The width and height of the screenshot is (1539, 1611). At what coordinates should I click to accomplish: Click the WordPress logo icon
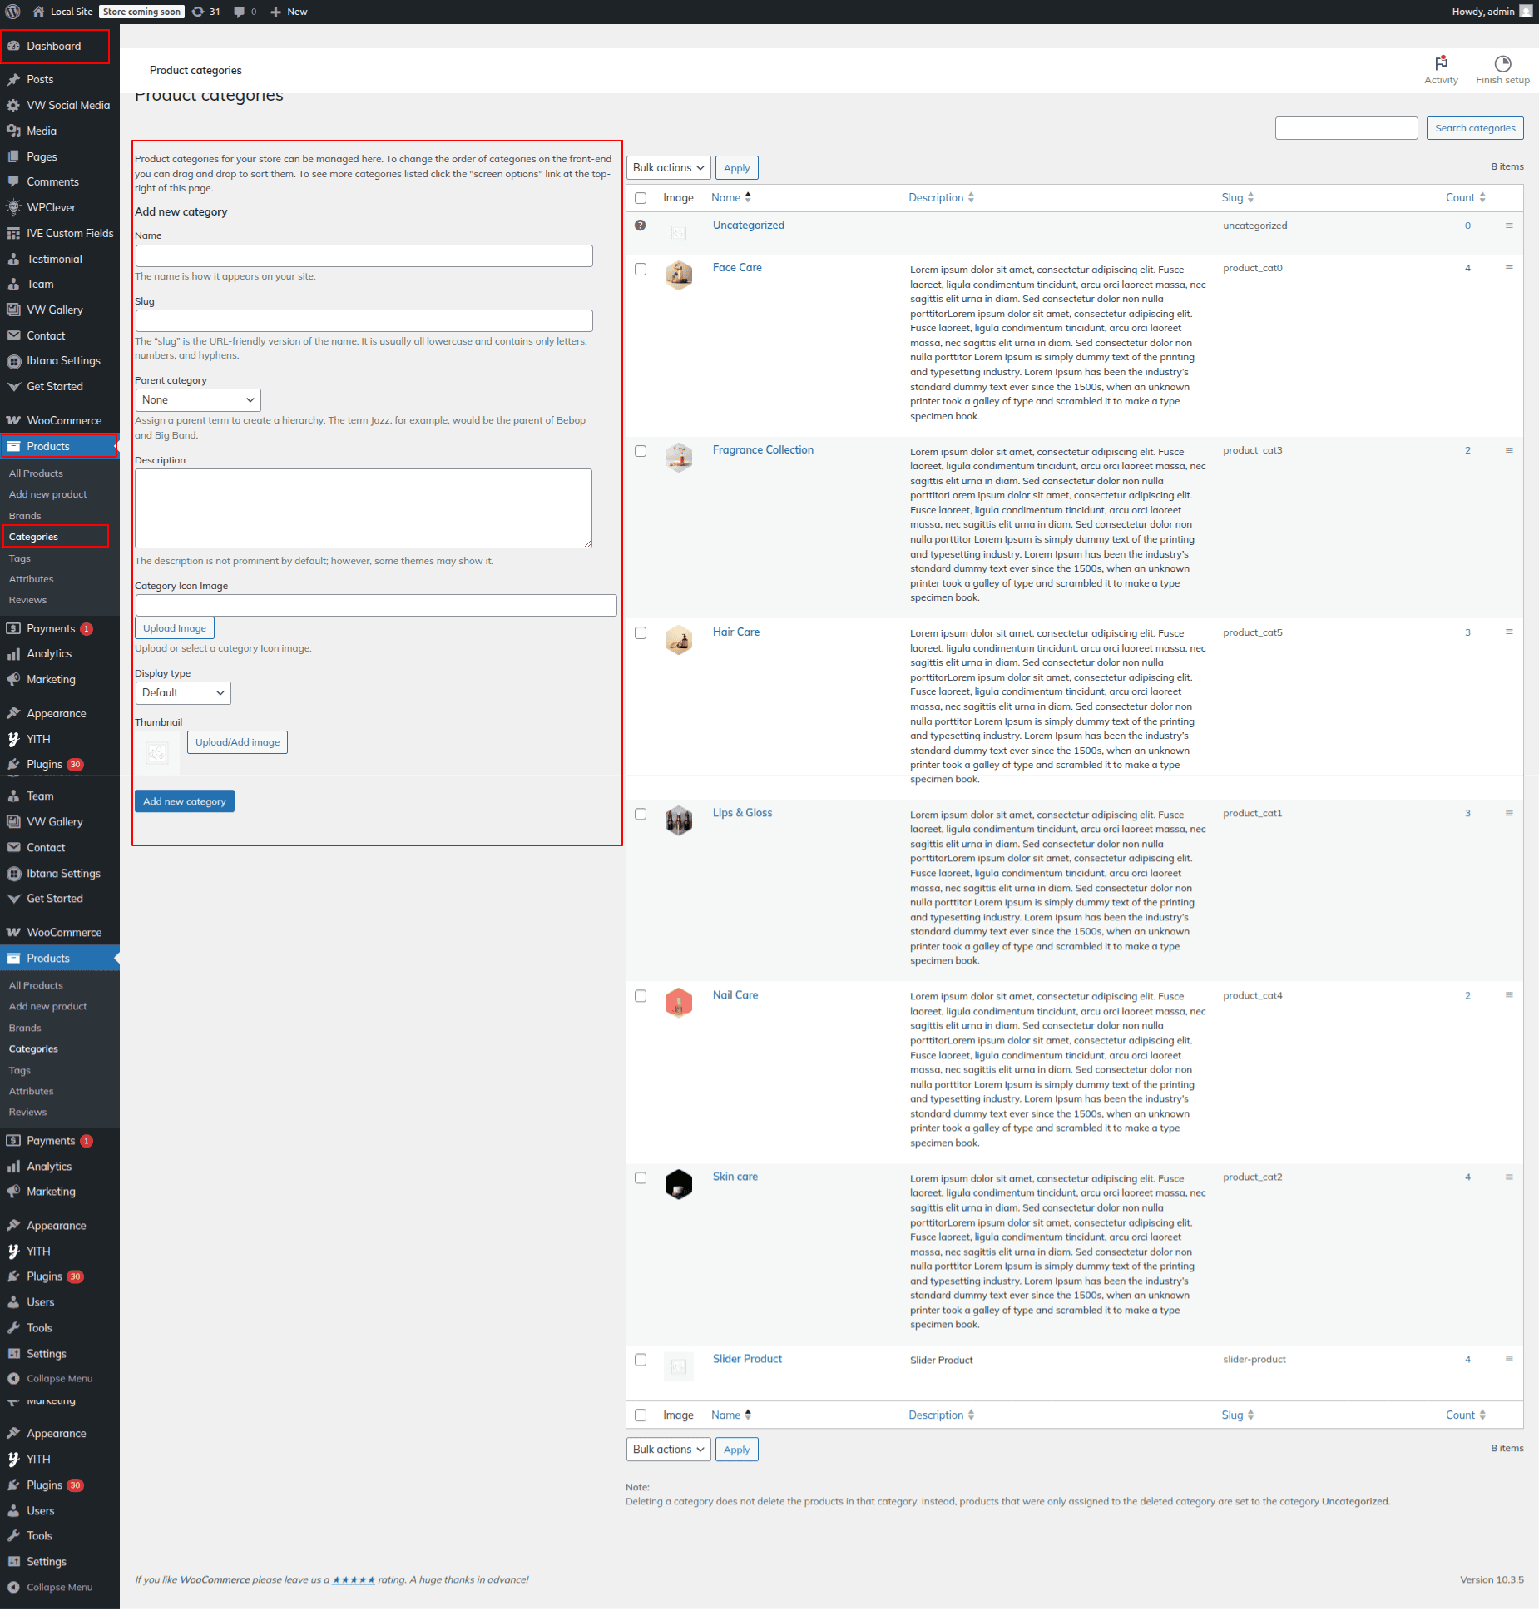(x=13, y=12)
